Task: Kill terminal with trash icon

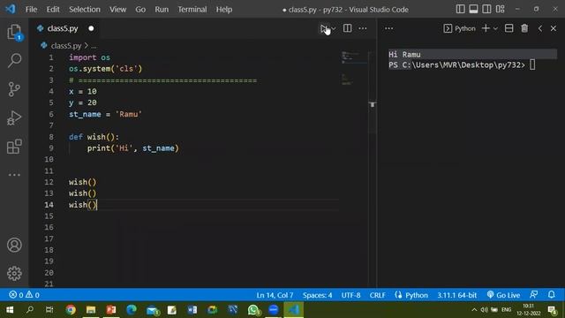Action: (524, 28)
